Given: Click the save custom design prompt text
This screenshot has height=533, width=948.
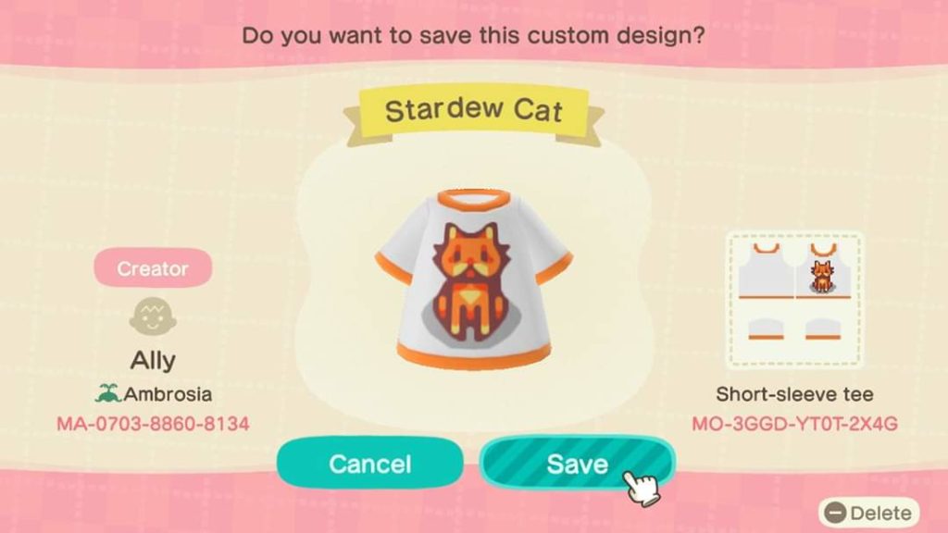Looking at the screenshot, I should pyautogui.click(x=473, y=35).
